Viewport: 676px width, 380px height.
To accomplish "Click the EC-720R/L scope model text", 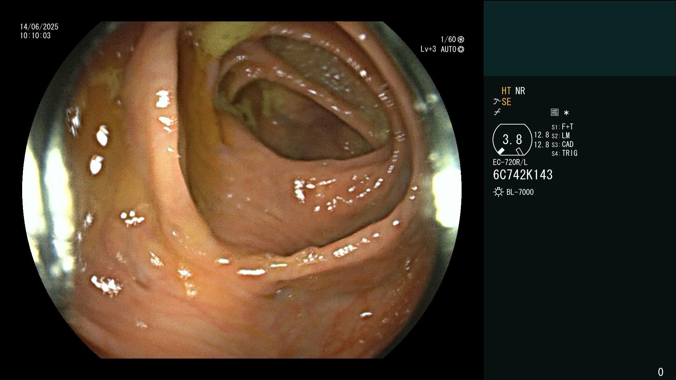I will click(510, 163).
